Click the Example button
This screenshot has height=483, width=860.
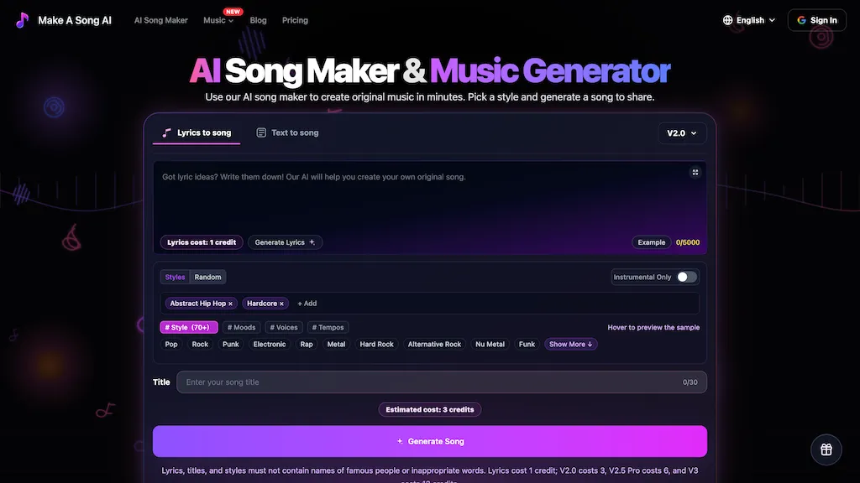pyautogui.click(x=651, y=242)
